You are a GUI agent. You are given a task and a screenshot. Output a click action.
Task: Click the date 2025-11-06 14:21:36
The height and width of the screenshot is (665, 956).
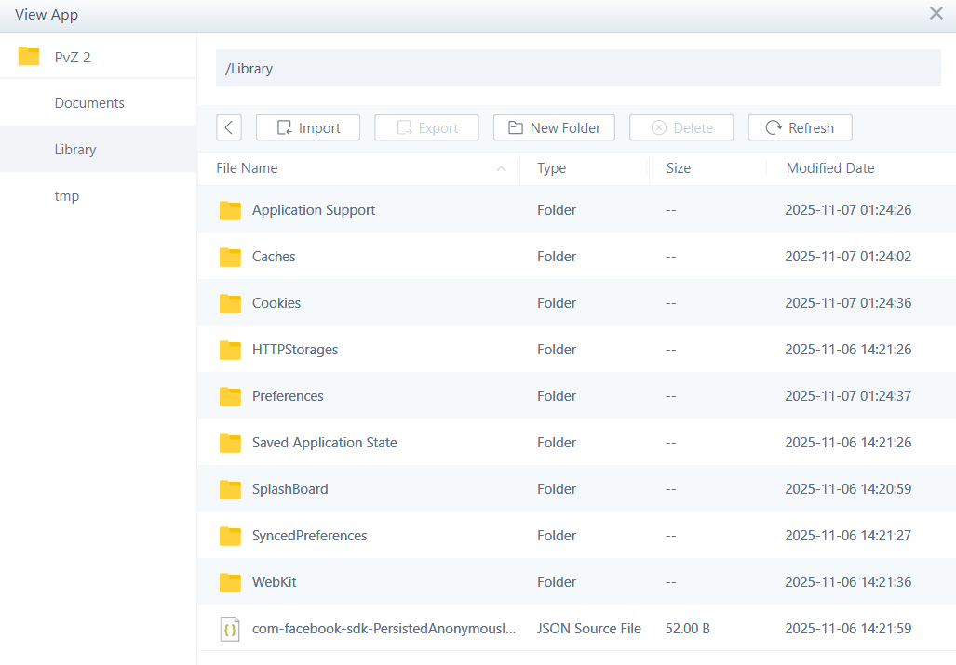point(848,581)
